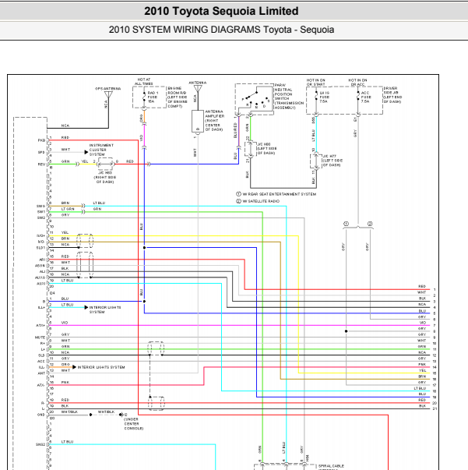468x470 pixels.
Task: Click the MUTE pin label
Action: (x=40, y=337)
